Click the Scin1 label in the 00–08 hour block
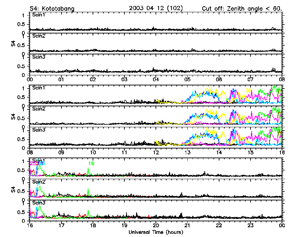This screenshot has width=297, height=237. click(39, 15)
